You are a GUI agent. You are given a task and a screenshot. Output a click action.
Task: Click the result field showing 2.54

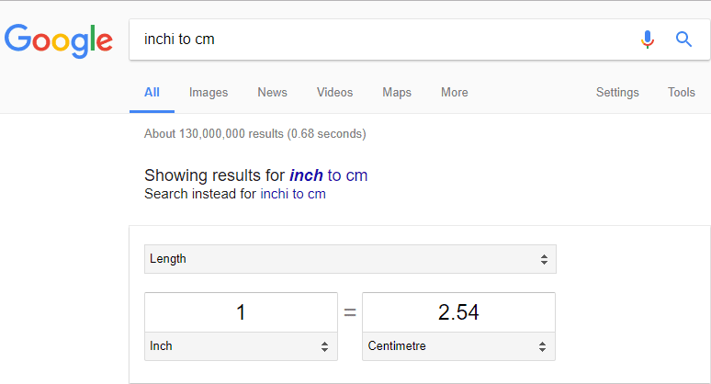458,312
